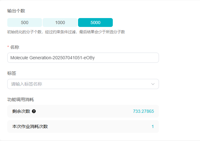The image size is (200, 141).
Task: Select the 500 output count option
Action: point(25,22)
